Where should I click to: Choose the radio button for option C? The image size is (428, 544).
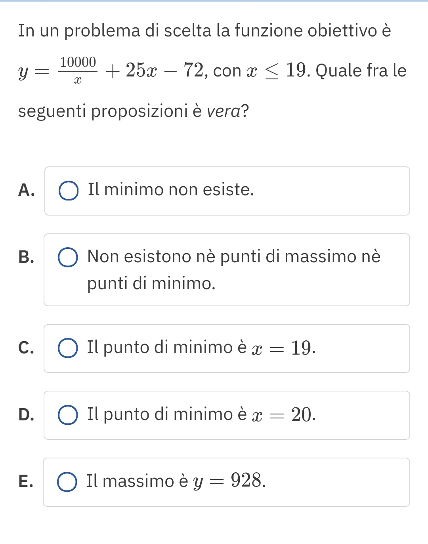[68, 348]
